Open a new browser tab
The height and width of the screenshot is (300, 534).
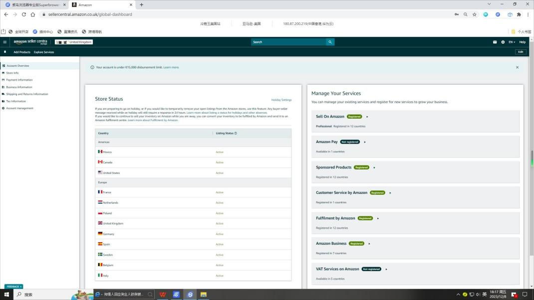(141, 5)
